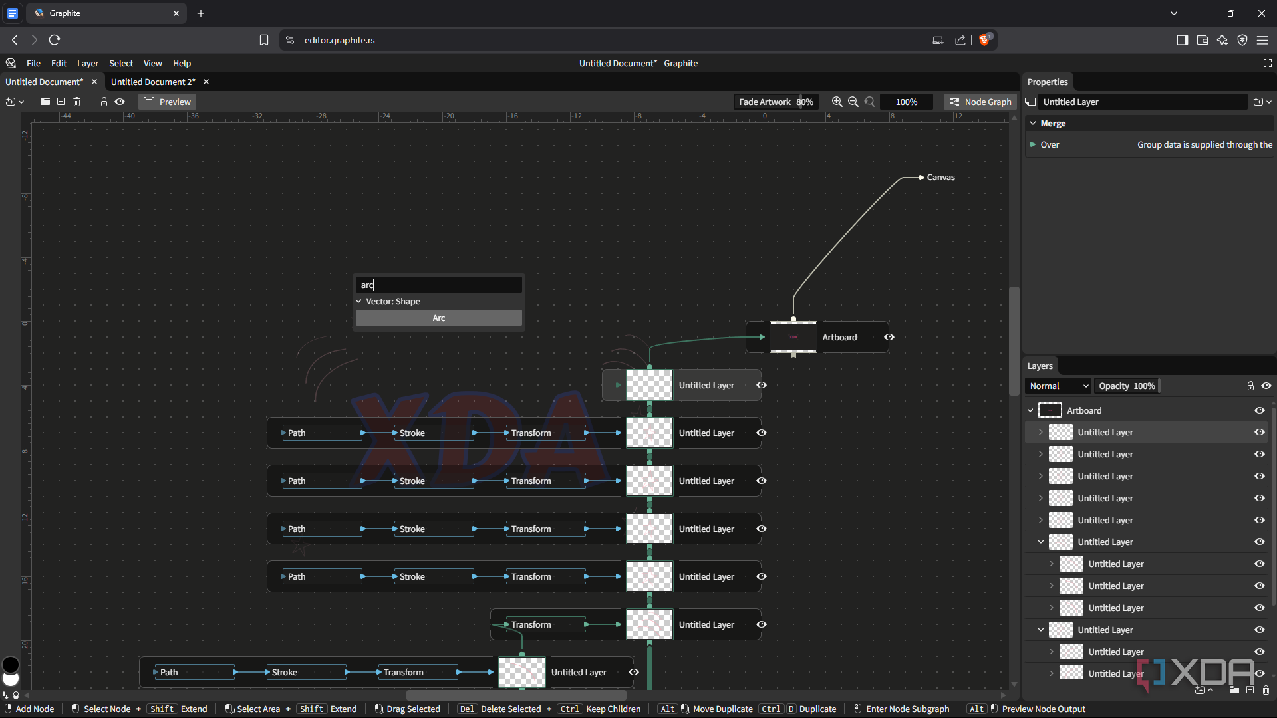Adjust the Fade Artwork 80% slider
Screen dimensions: 1277x718
click(x=776, y=102)
